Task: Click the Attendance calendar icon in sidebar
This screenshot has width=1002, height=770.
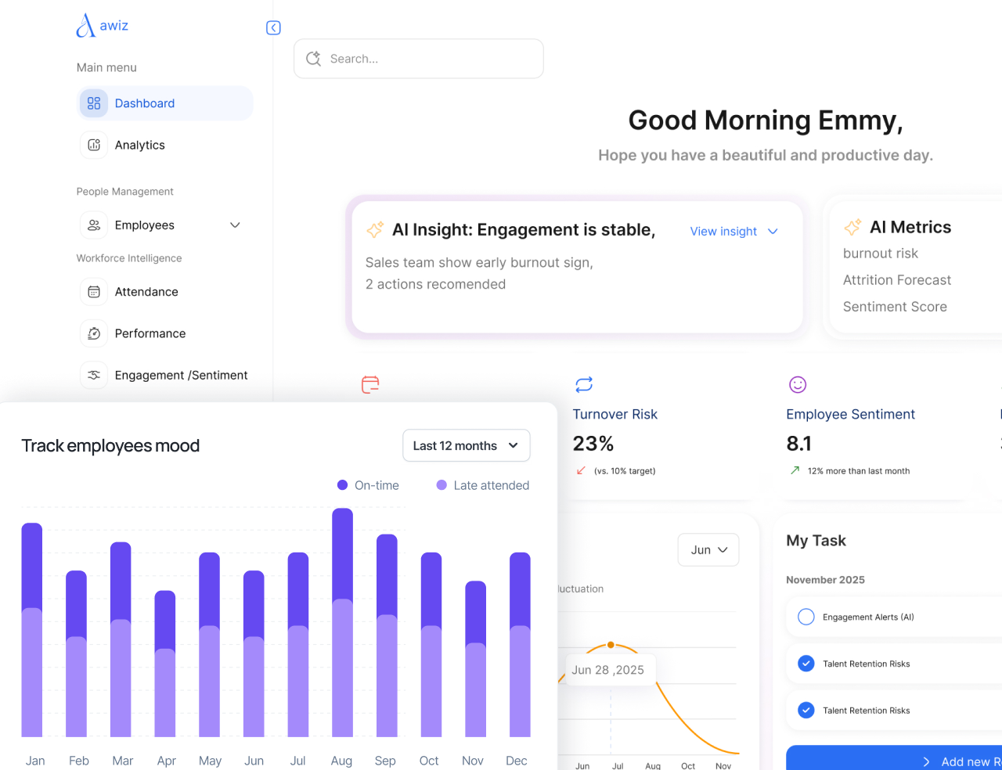Action: [94, 292]
